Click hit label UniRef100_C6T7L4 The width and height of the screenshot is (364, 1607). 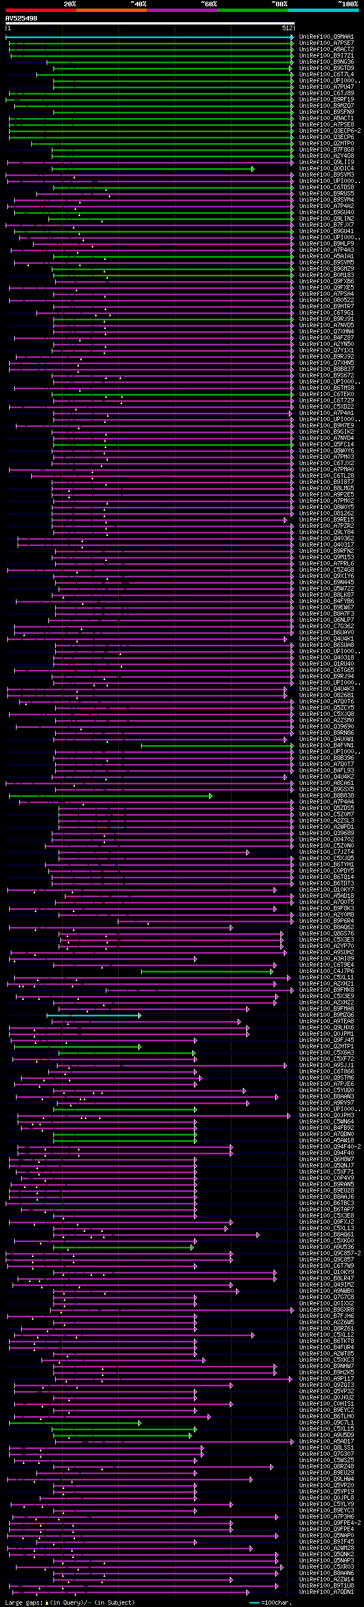[x=326, y=74]
